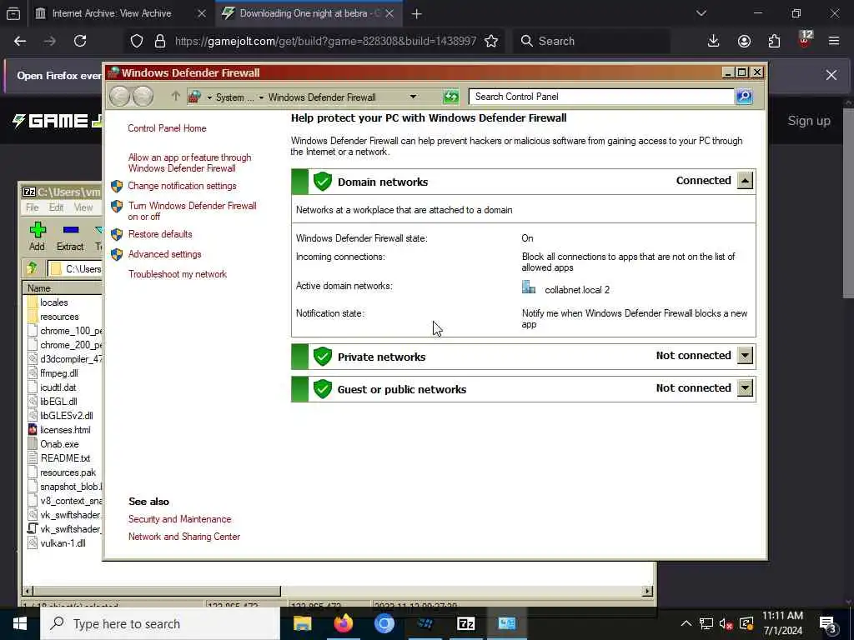Expand the Guest or public networks section
The width and height of the screenshot is (854, 640).
[x=745, y=388]
